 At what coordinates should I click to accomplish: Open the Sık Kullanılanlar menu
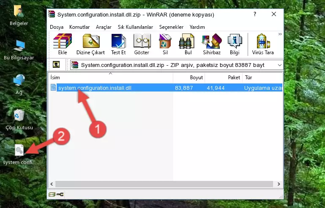(x=135, y=27)
